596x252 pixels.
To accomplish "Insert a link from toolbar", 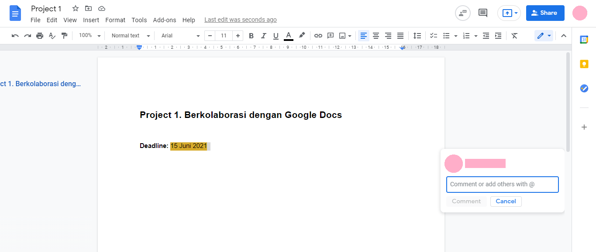I will pos(318,36).
